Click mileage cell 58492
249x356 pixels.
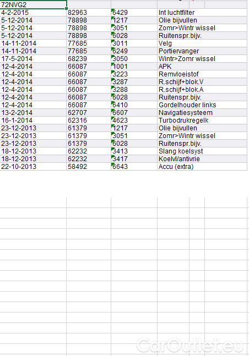click(89, 167)
